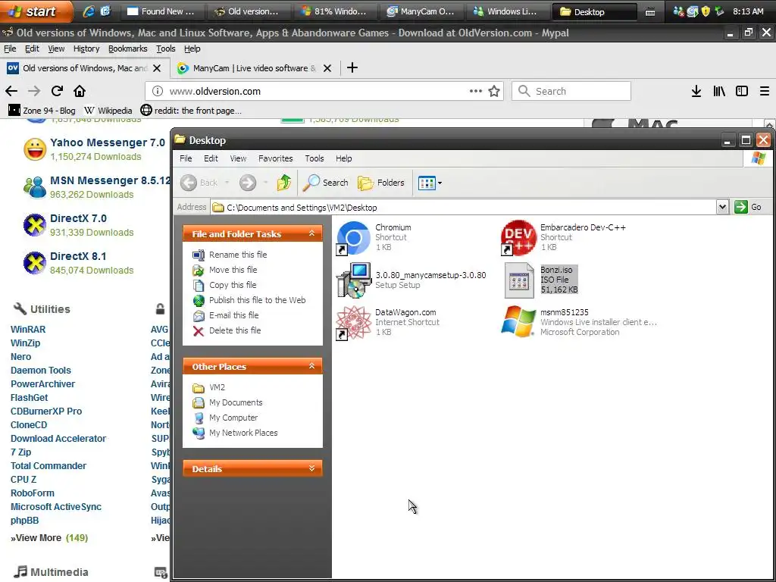This screenshot has height=582, width=776.
Task: Open the Chromium shortcut icon
Action: tap(353, 238)
